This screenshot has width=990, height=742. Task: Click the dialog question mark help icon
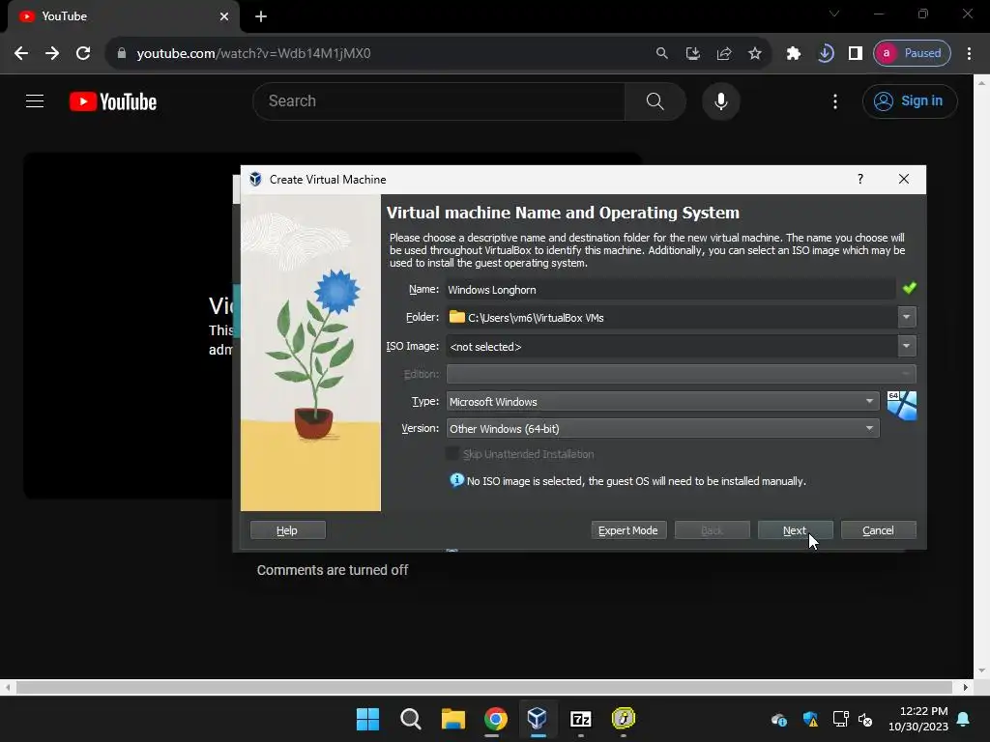(x=859, y=179)
